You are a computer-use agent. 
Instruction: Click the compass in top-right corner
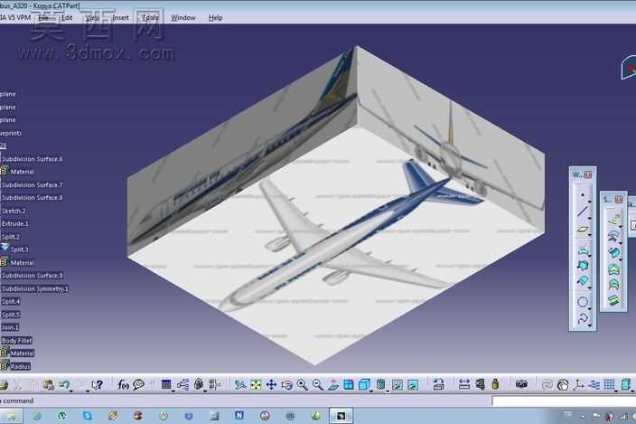pos(628,68)
